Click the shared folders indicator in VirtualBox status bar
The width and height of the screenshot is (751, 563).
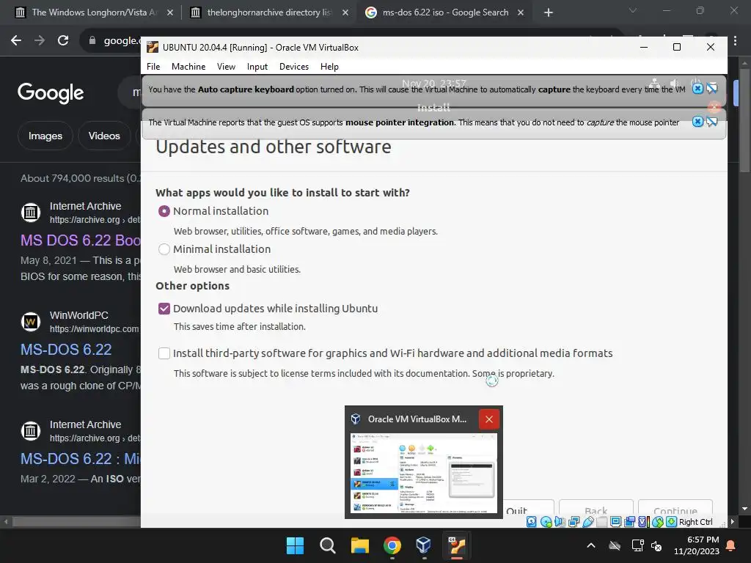[602, 522]
